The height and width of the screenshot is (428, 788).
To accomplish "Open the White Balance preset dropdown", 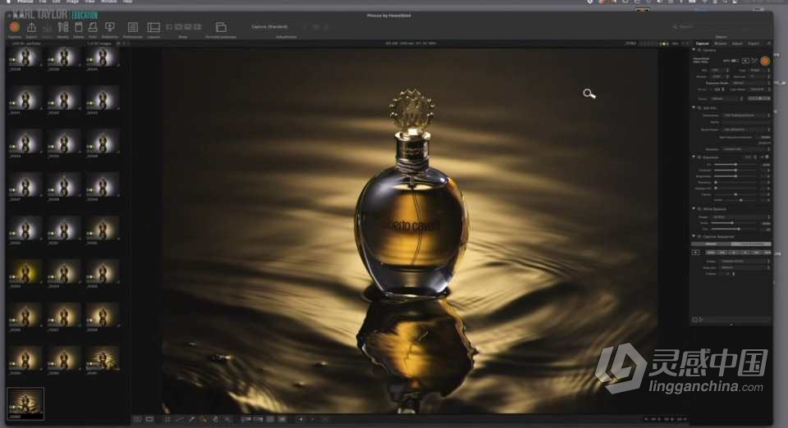I will coord(740,217).
